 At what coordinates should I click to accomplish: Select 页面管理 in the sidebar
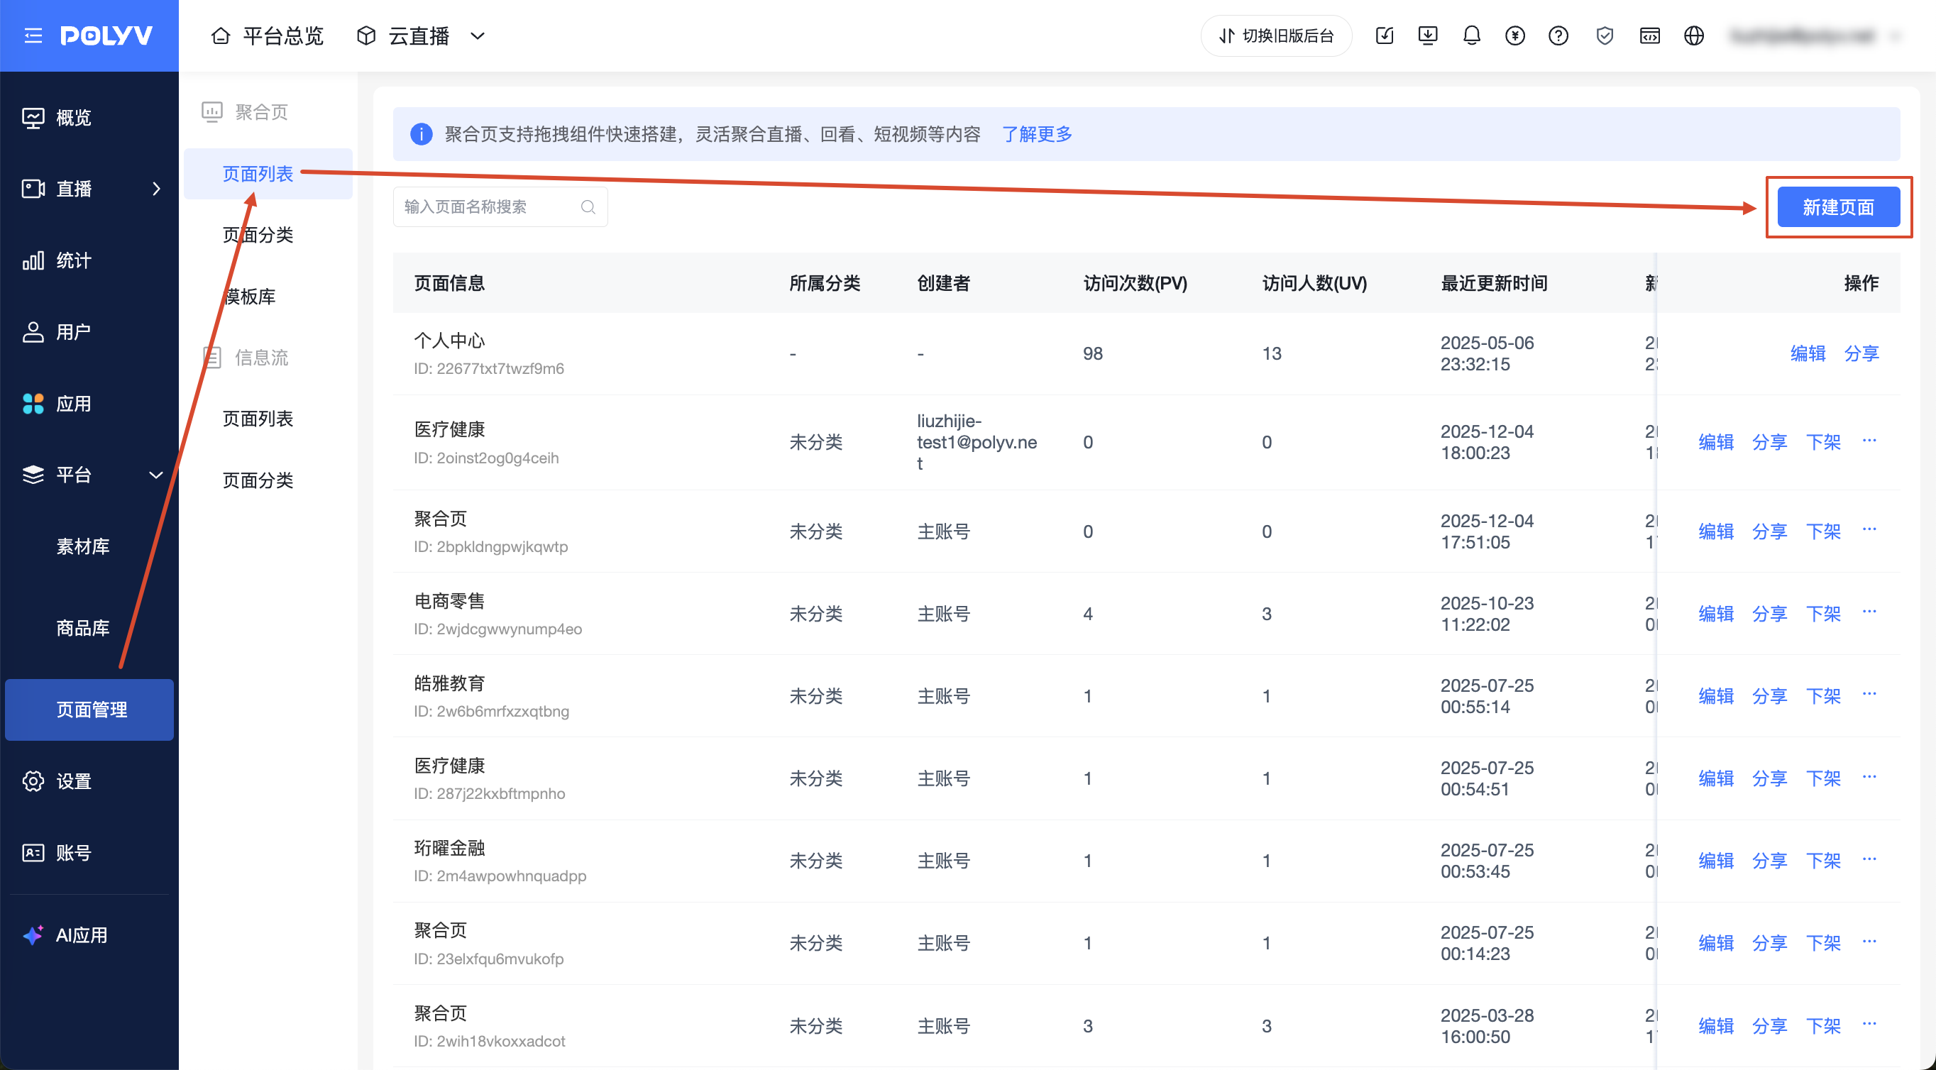point(89,710)
